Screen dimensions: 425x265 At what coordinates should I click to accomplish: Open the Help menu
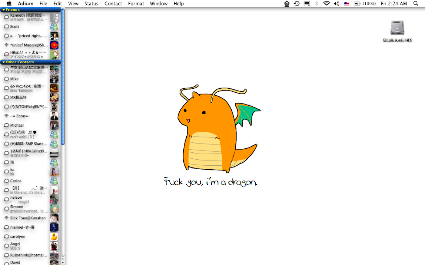tap(179, 4)
